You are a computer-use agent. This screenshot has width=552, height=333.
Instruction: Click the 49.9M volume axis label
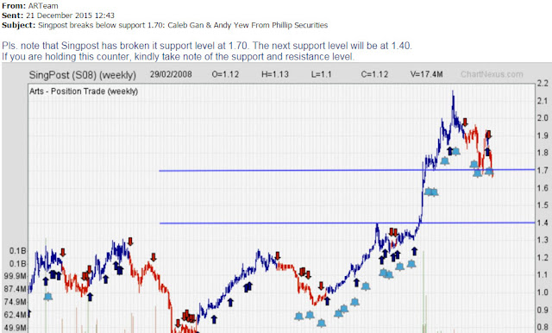[16, 328]
